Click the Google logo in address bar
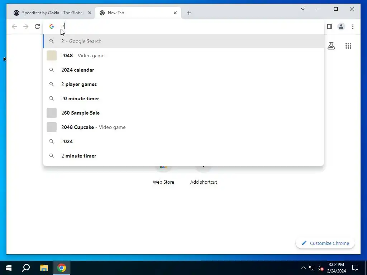367x275 pixels. (52, 26)
